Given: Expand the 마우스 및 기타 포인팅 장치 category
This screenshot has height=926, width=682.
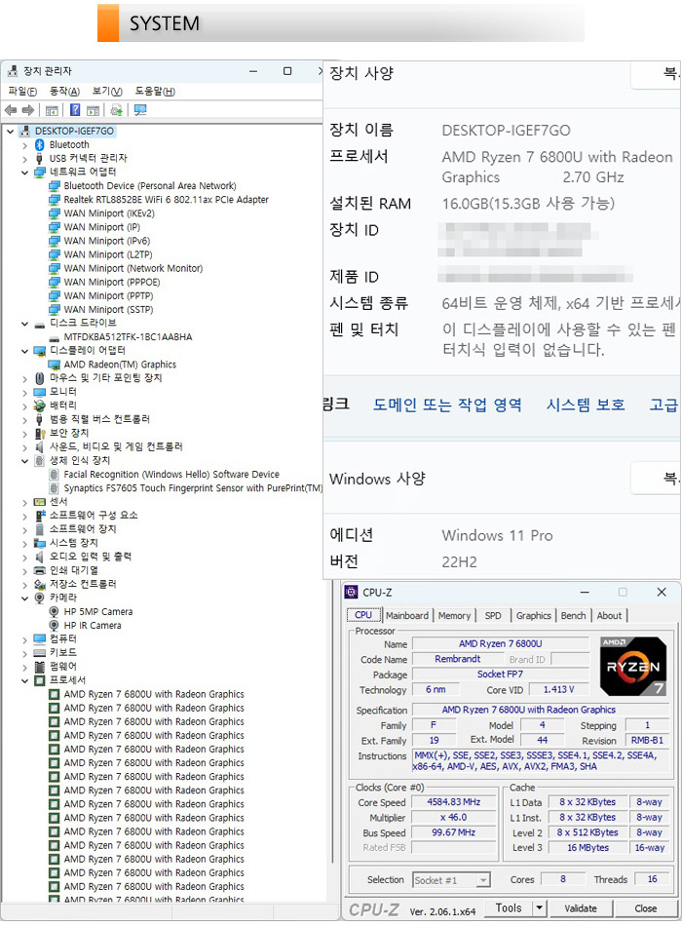Looking at the screenshot, I should pos(24,378).
